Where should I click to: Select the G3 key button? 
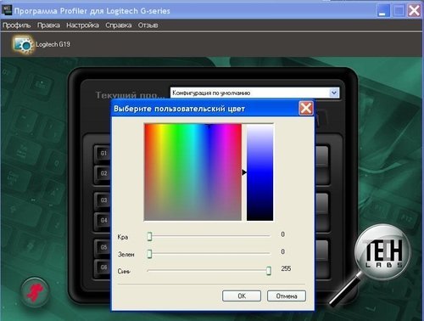point(103,200)
